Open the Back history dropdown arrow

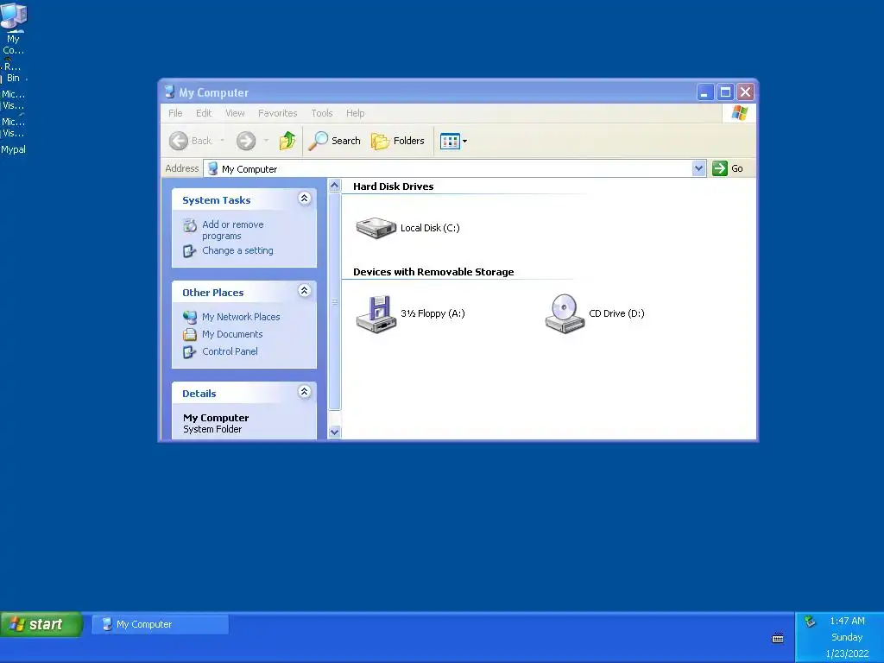coord(222,141)
